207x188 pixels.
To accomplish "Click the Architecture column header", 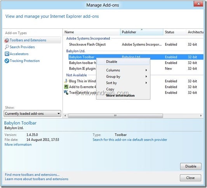I will pyautogui.click(x=195, y=32).
